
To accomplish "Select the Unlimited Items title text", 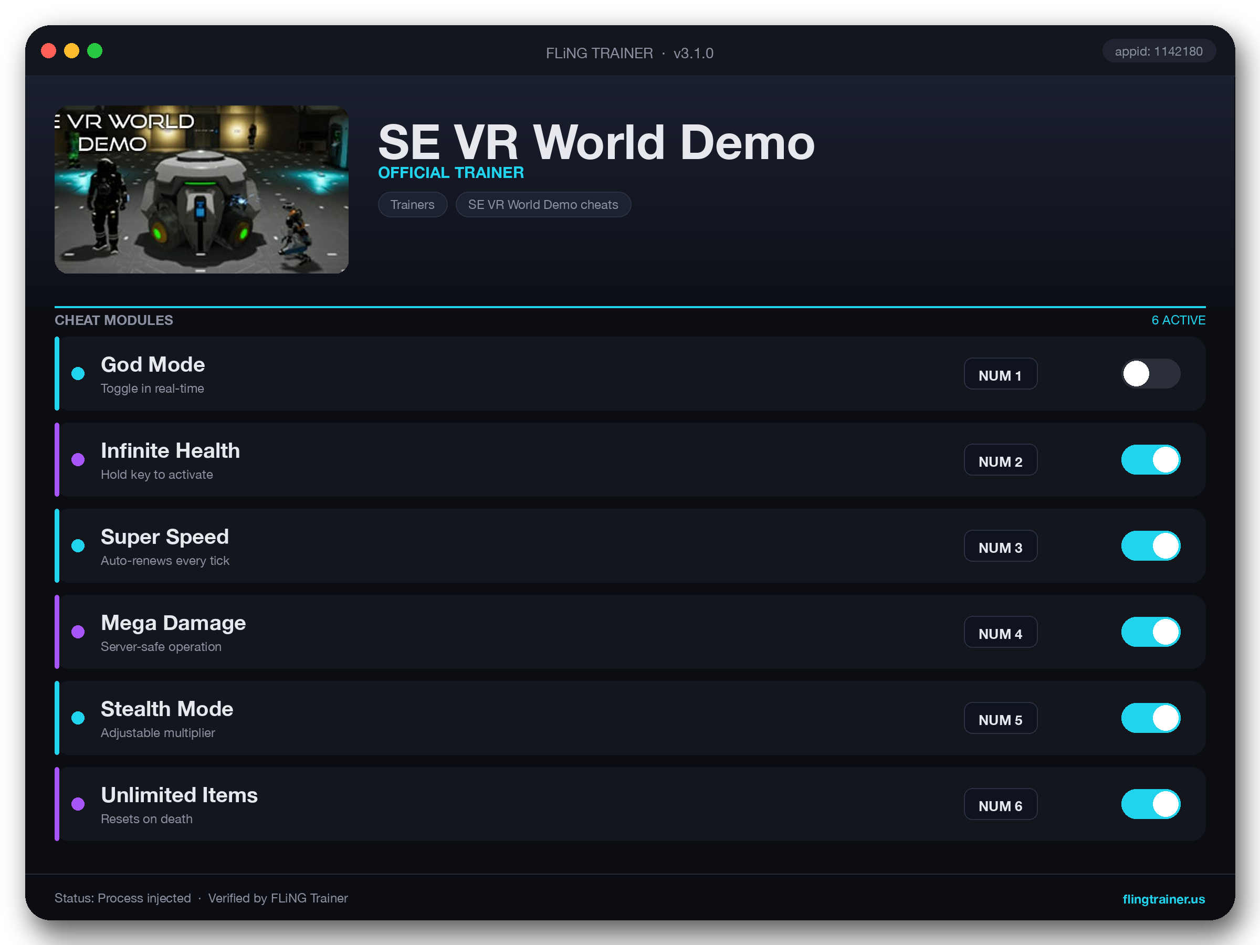I will coord(179,795).
